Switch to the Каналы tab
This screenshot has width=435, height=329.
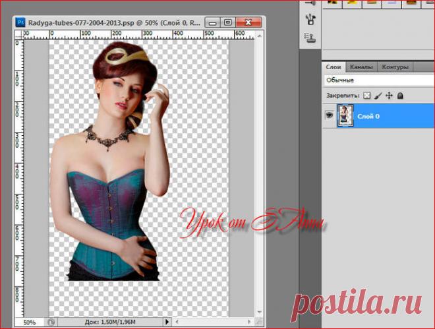pyautogui.click(x=361, y=67)
